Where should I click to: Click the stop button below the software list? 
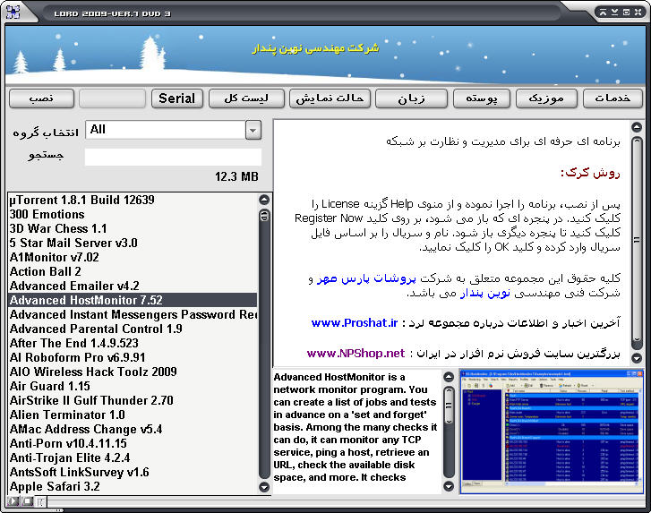click(28, 501)
